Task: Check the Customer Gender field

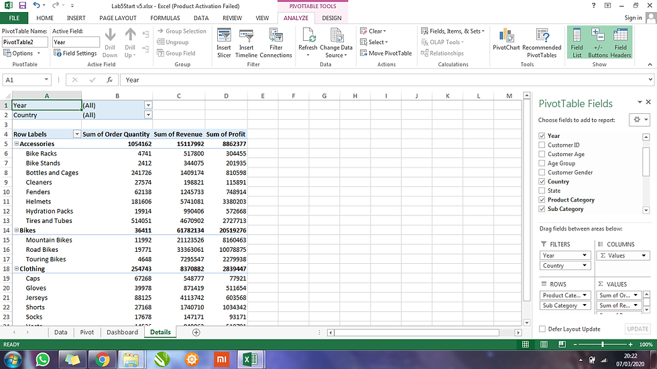Action: [x=542, y=172]
